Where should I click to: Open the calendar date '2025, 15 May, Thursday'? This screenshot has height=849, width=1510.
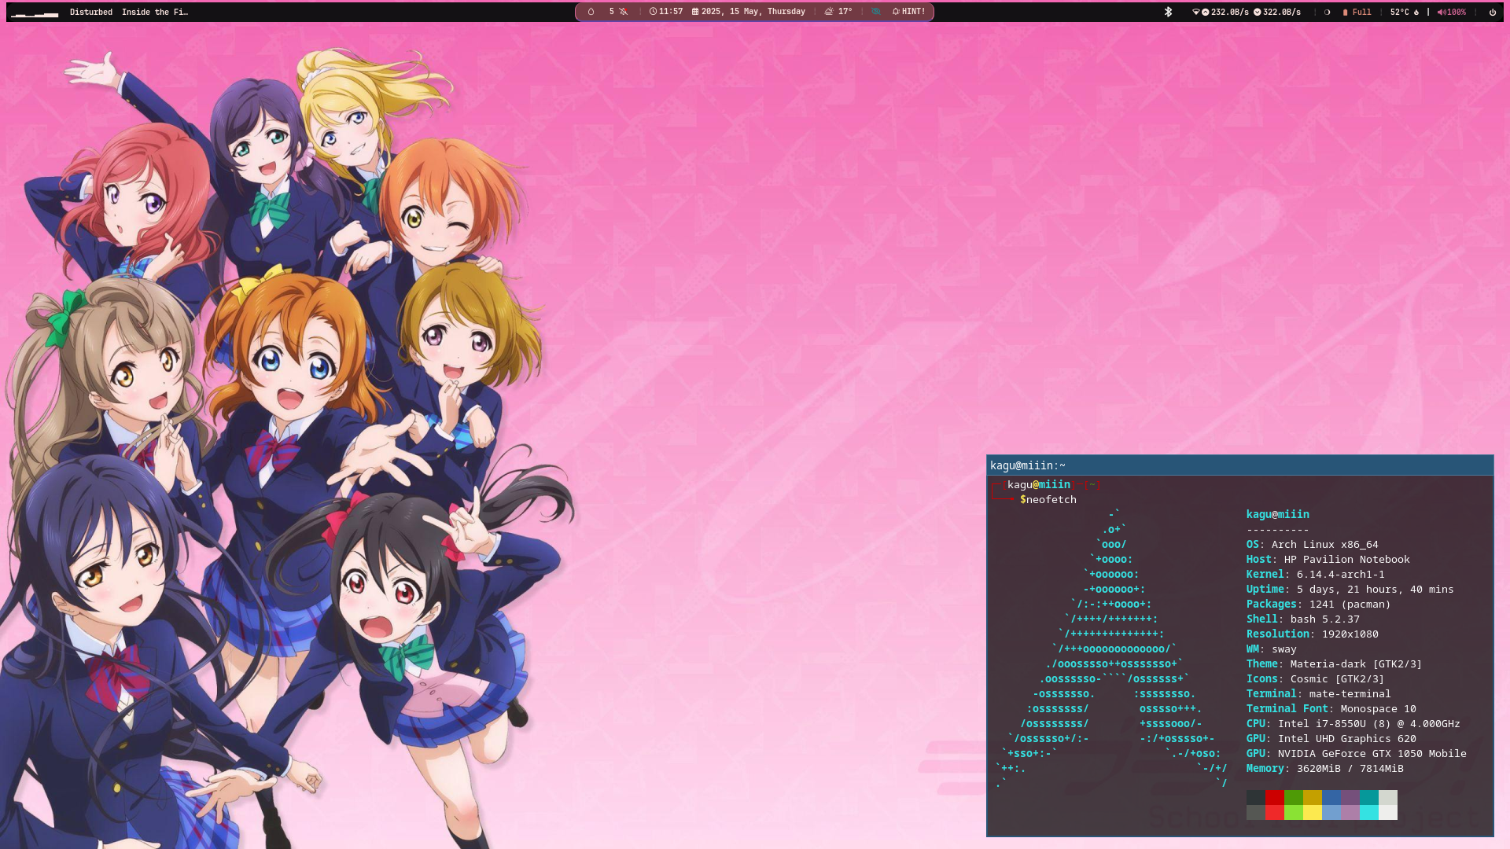pos(749,12)
